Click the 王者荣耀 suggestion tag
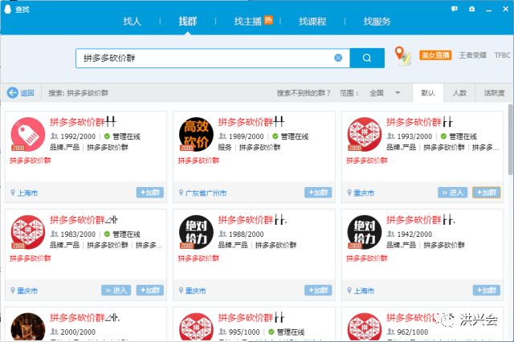This screenshot has width=514, height=342. point(472,55)
